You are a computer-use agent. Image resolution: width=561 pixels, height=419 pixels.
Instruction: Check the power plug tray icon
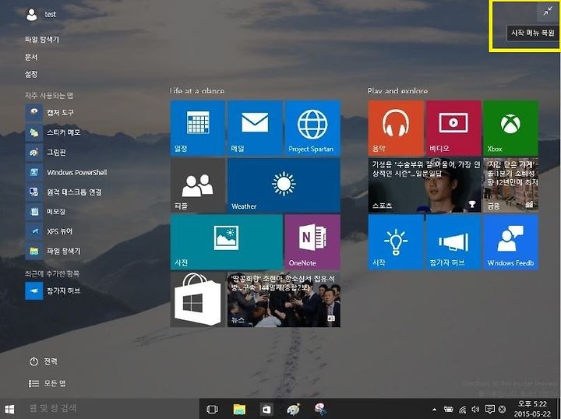(x=448, y=410)
